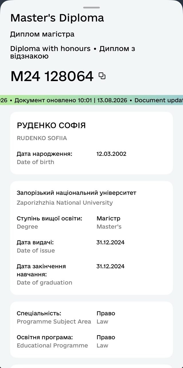183x368 pixels.
Task: Tap Zaporizhzhia National University subtitle
Action: (65, 203)
